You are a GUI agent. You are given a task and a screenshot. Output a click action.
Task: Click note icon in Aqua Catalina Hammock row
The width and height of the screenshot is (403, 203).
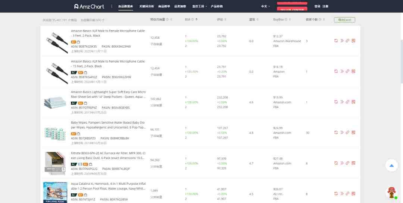click(x=353, y=193)
